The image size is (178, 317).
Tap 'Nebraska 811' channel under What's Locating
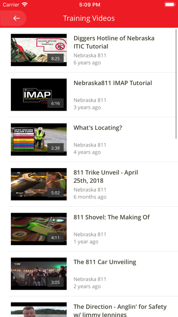[90, 145]
